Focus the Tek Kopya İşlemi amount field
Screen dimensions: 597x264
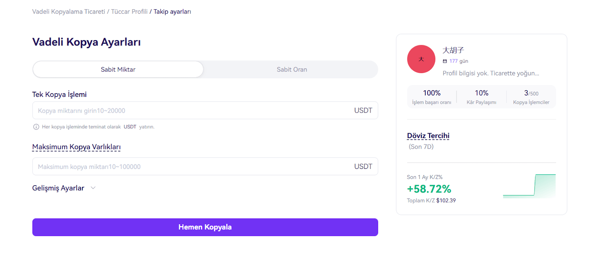pyautogui.click(x=190, y=110)
